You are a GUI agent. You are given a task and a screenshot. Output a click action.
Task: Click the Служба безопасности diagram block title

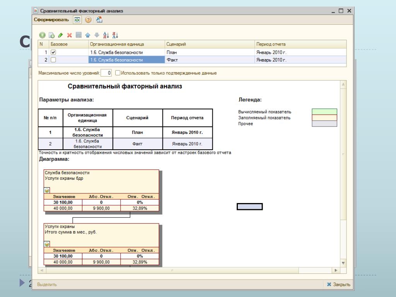click(x=67, y=173)
